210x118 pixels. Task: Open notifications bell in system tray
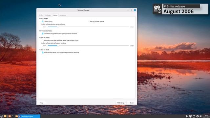click(x=187, y=116)
